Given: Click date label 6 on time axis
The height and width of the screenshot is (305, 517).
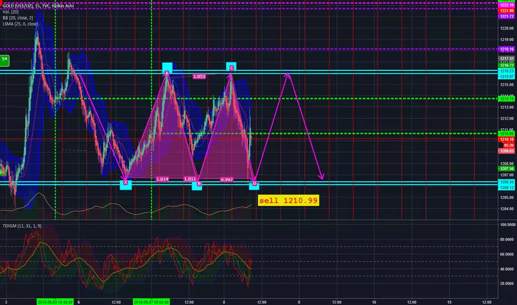Looking at the screenshot, I should (x=78, y=302).
